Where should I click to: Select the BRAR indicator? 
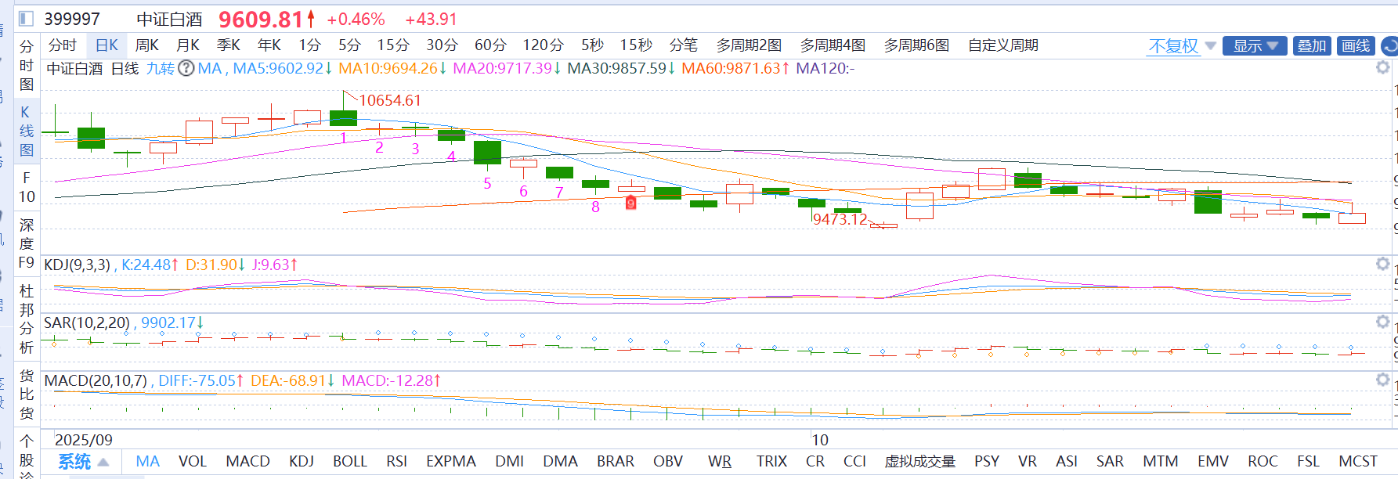(x=616, y=462)
